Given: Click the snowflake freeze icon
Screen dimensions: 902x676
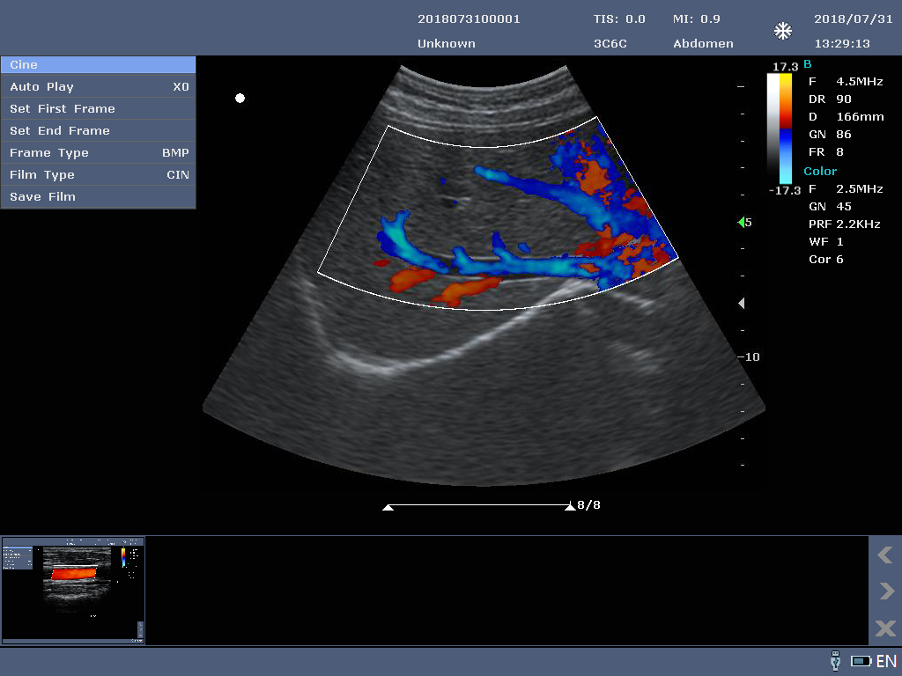Looking at the screenshot, I should pos(782,32).
